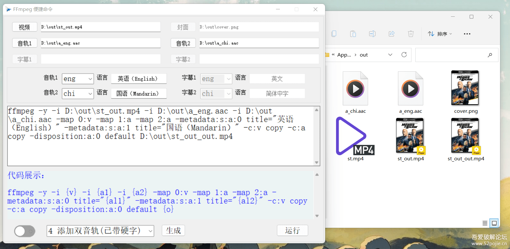
Task: Click the 视频 file picker button
Action: (x=24, y=27)
